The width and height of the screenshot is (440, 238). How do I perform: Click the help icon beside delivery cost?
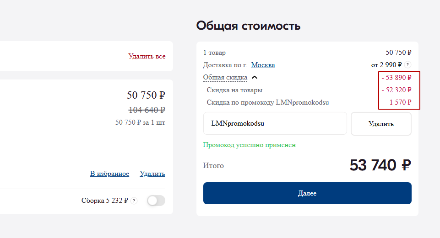pos(408,65)
